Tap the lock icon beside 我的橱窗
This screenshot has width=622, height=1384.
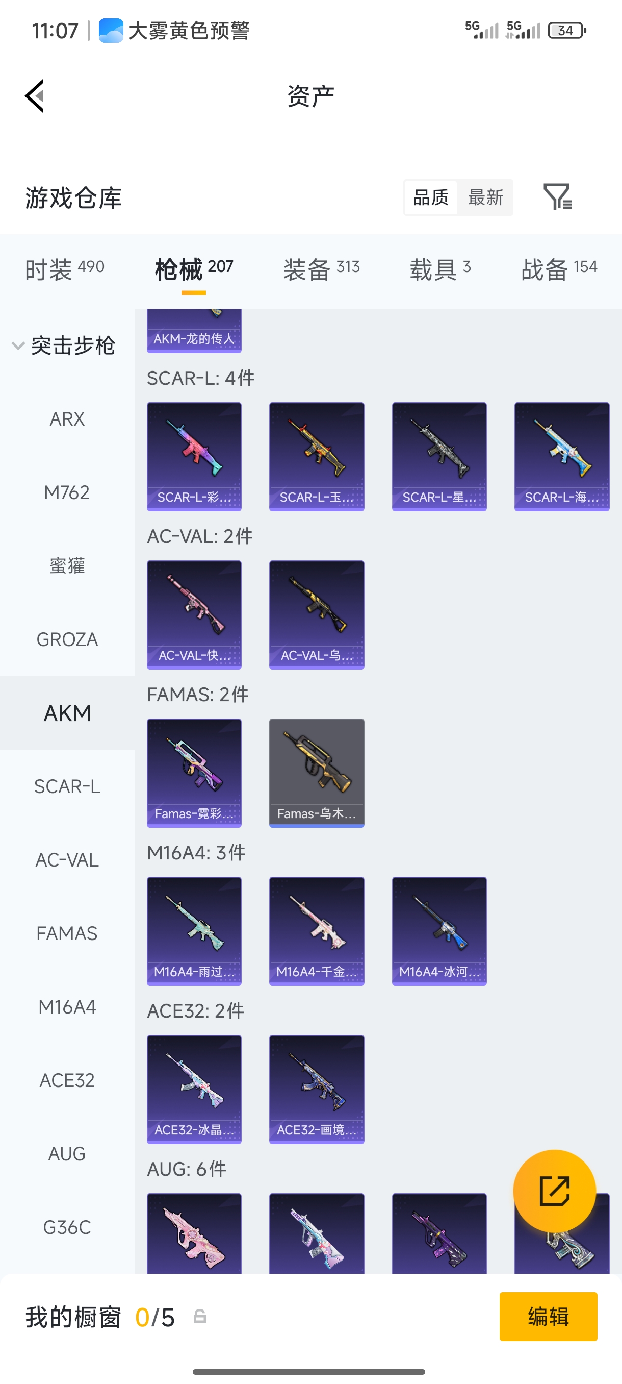click(x=200, y=1316)
